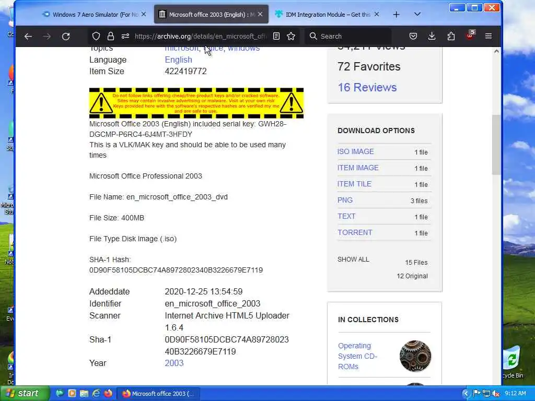Click the magnifier icon in search box
The height and width of the screenshot is (401, 535).
[313, 36]
